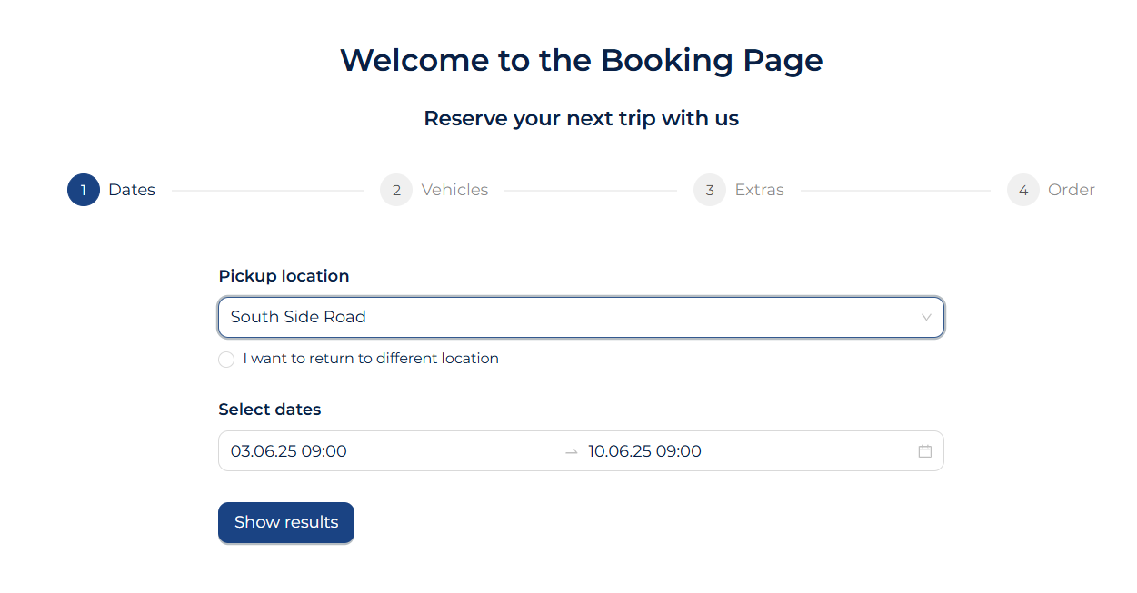The height and width of the screenshot is (593, 1137).
Task: Go to the Dates step label
Action: (x=132, y=190)
